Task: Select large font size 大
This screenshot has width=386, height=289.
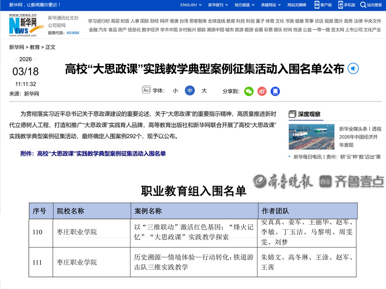Action: 204,91
